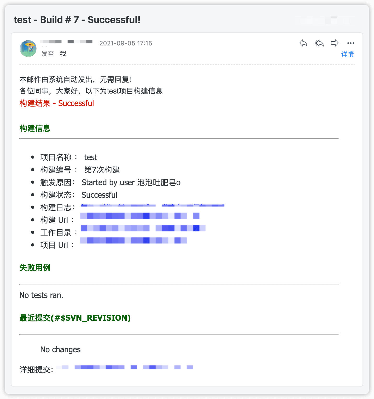Image resolution: width=374 pixels, height=399 pixels.
Task: Click the email subject 'test - Build # 7 - Successful!'
Action: click(77, 20)
